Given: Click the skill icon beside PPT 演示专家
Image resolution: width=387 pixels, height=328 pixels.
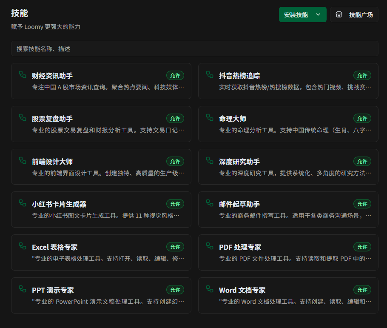Looking at the screenshot, I should [23, 289].
